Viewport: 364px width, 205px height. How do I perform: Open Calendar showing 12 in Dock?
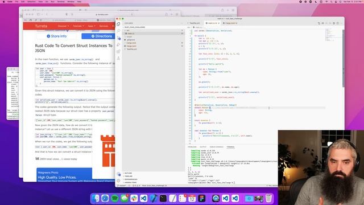[192, 198]
